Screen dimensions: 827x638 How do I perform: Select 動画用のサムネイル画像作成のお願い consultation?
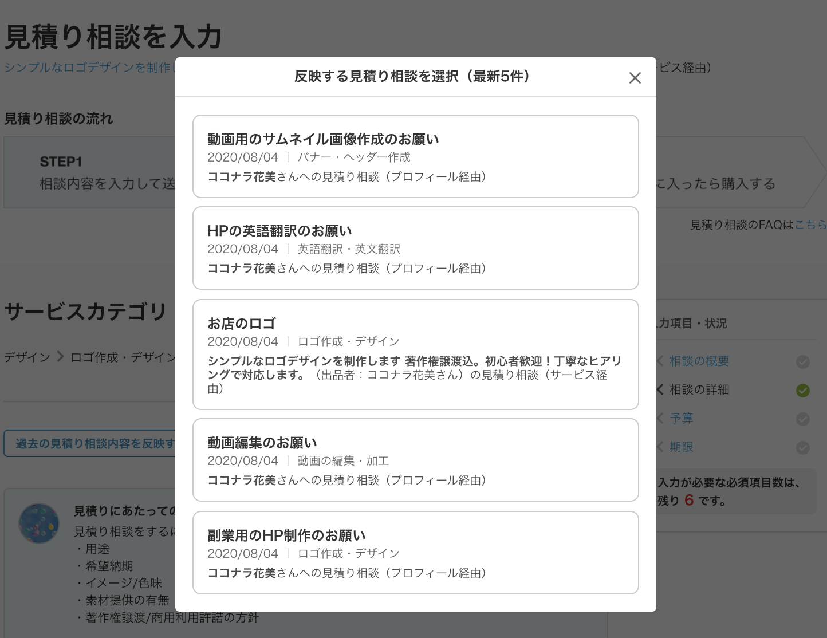(x=415, y=156)
